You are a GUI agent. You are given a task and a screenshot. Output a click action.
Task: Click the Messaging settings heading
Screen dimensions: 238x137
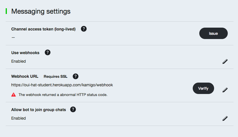tap(41, 11)
